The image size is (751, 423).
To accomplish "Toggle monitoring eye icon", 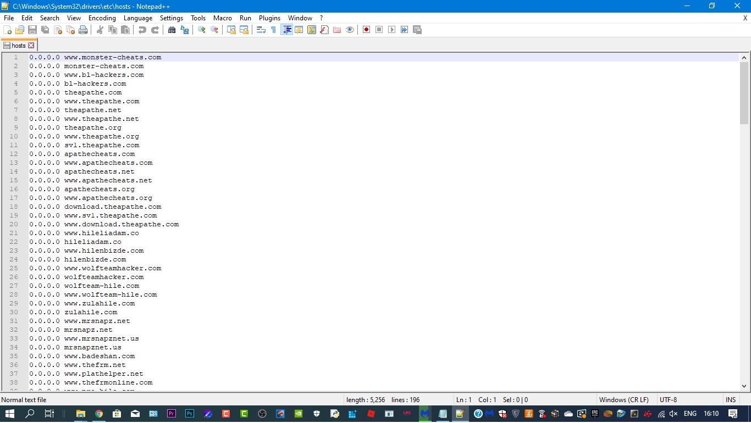I will pos(350,30).
